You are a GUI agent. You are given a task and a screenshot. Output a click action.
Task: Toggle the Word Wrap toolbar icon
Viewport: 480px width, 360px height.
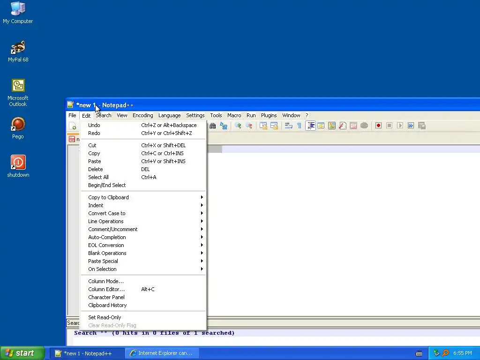click(x=288, y=126)
